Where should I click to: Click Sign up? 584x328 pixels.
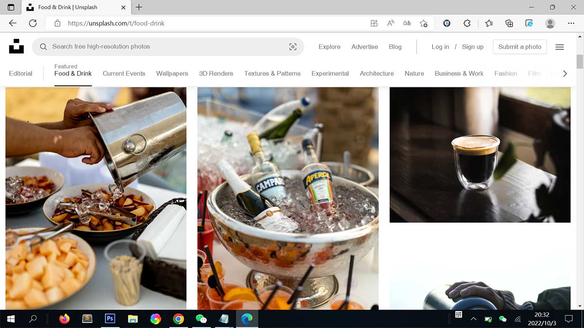[473, 47]
